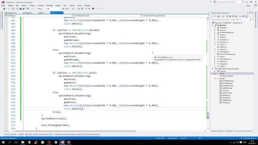Open the Вид menu
Image resolution: width=258 pixels, height=145 pixels.
(x=17, y=5)
